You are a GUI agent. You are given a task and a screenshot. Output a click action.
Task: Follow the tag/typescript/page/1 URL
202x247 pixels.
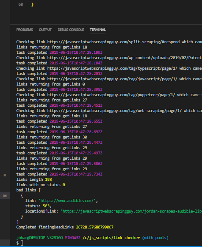(x=112, y=68)
